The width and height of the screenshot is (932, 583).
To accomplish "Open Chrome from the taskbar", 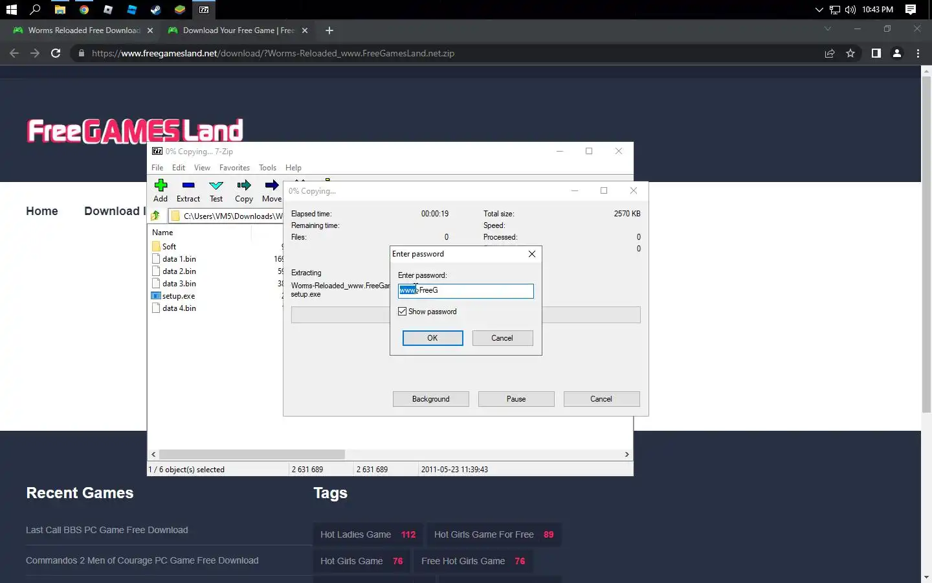I will (x=84, y=10).
